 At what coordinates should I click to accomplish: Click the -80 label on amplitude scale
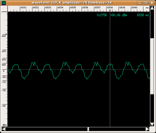point(4,106)
